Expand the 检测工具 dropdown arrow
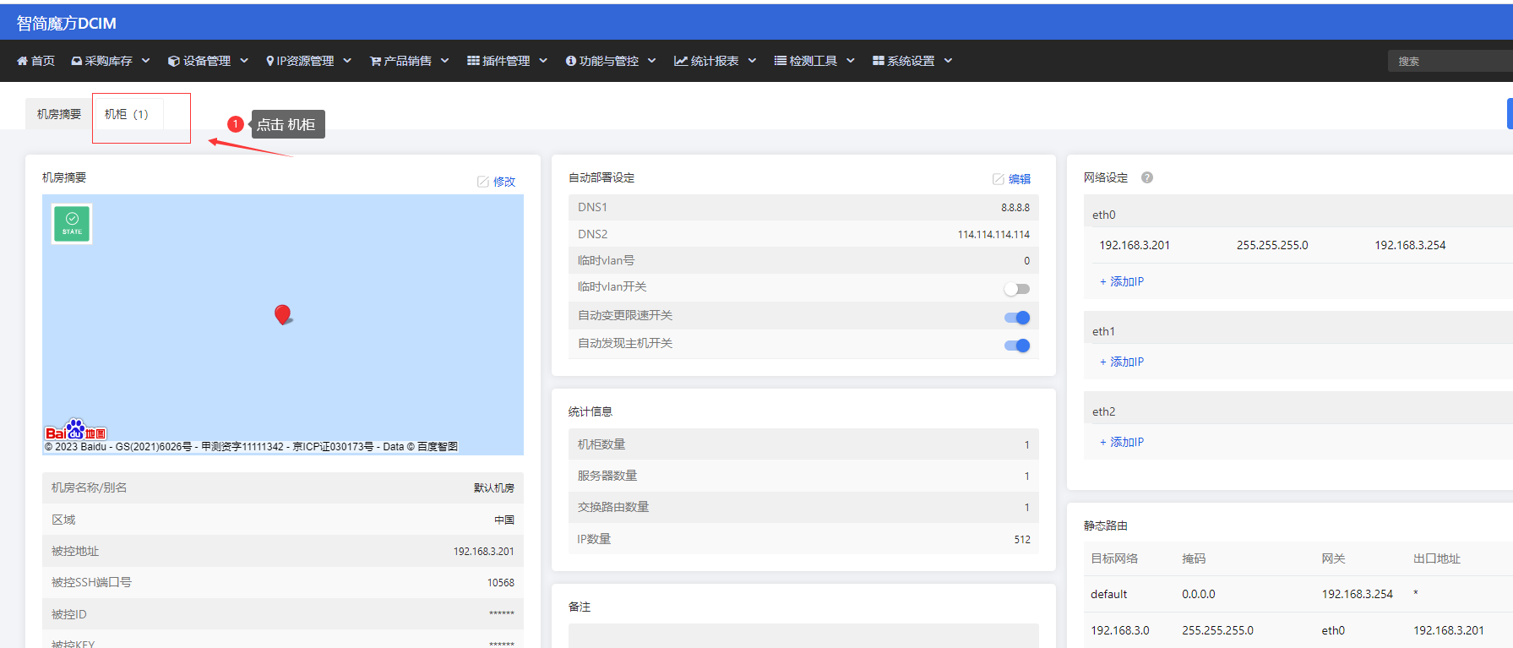 pos(851,61)
